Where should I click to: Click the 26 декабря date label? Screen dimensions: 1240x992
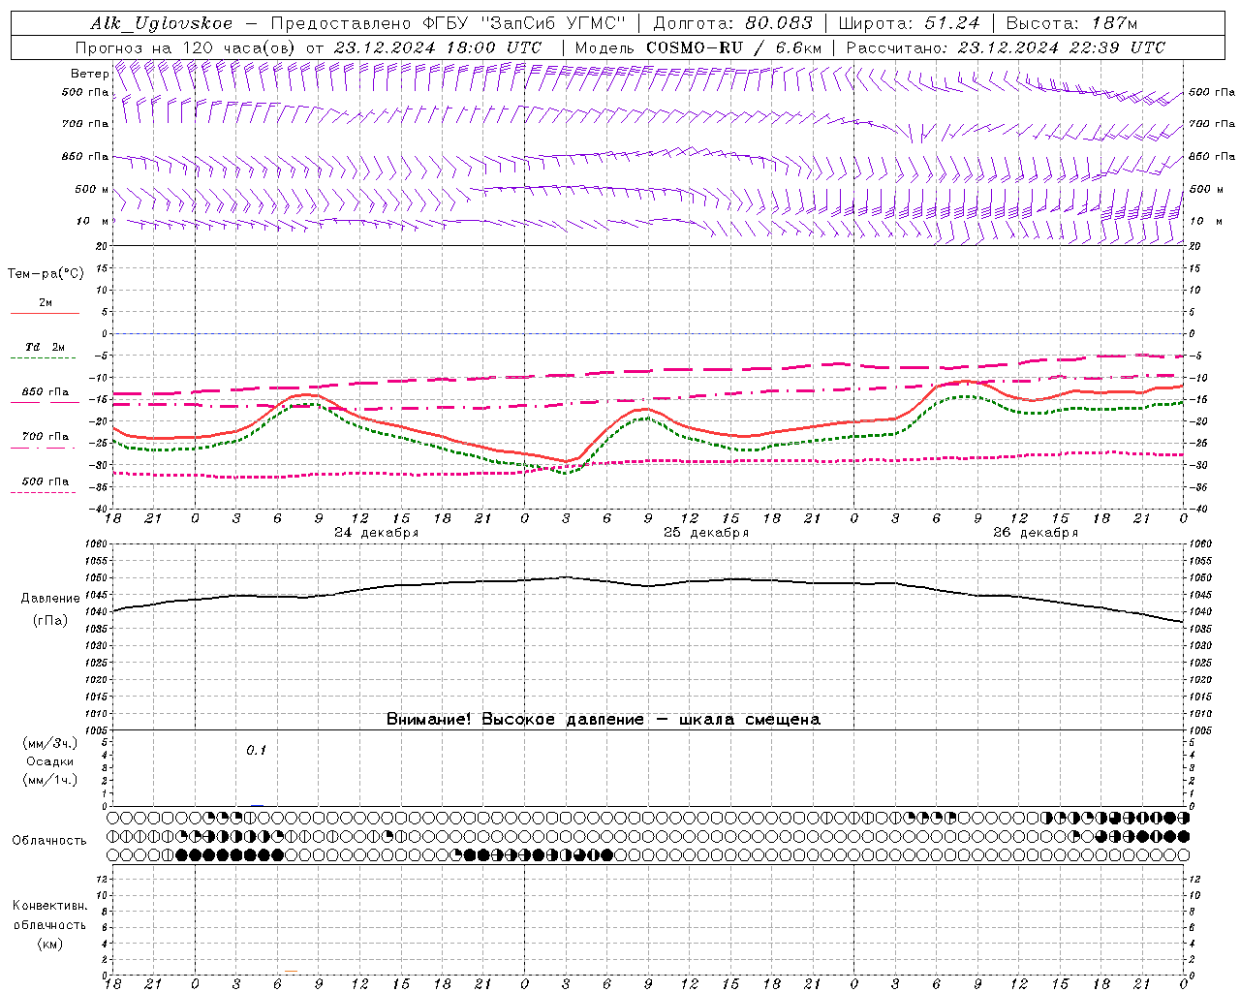pyautogui.click(x=1035, y=533)
